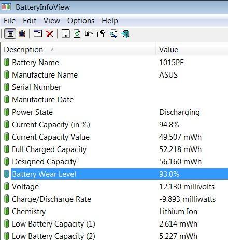Save items using the floppy disk icon

(66, 34)
